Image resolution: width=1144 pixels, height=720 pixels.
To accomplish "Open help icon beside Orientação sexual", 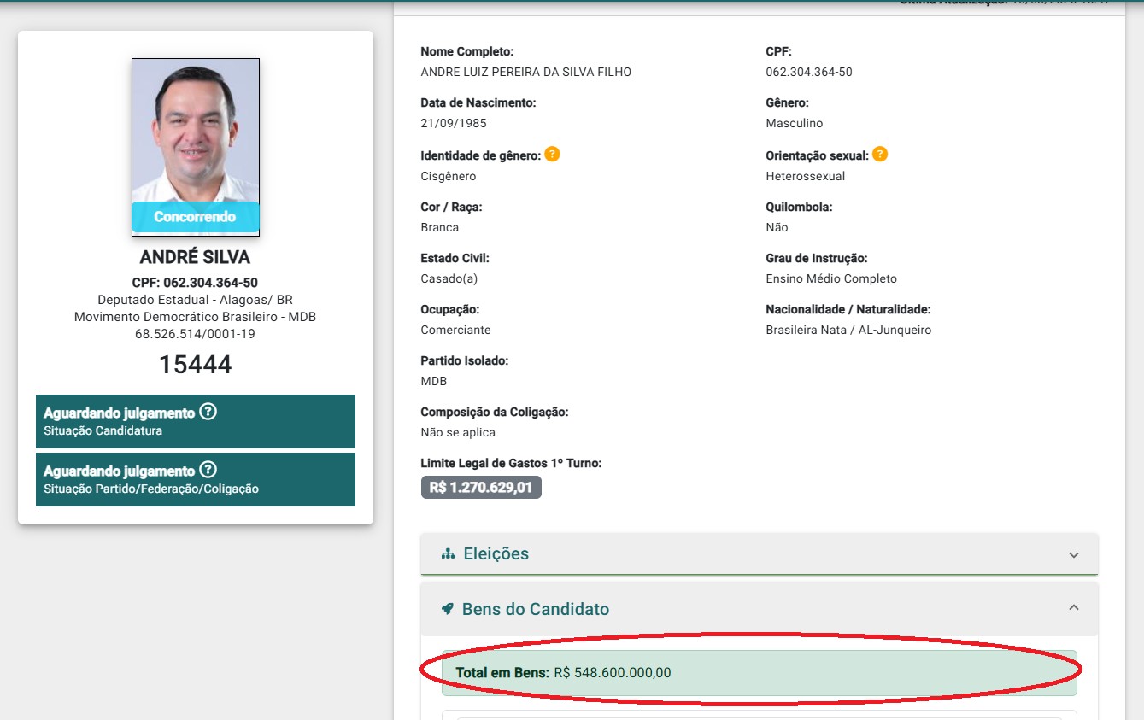I will click(880, 155).
